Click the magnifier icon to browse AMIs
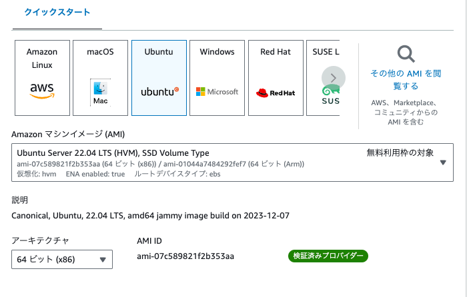Viewport: 467px width, 297px height. [x=406, y=54]
